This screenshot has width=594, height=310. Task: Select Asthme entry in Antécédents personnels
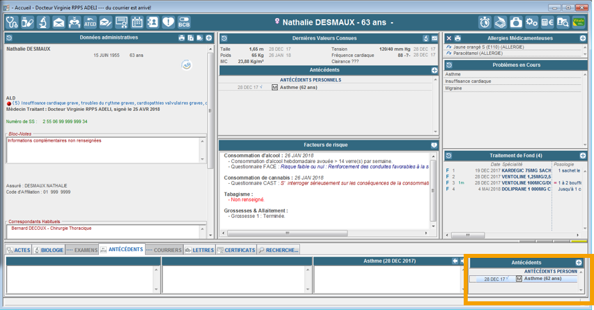tap(298, 88)
